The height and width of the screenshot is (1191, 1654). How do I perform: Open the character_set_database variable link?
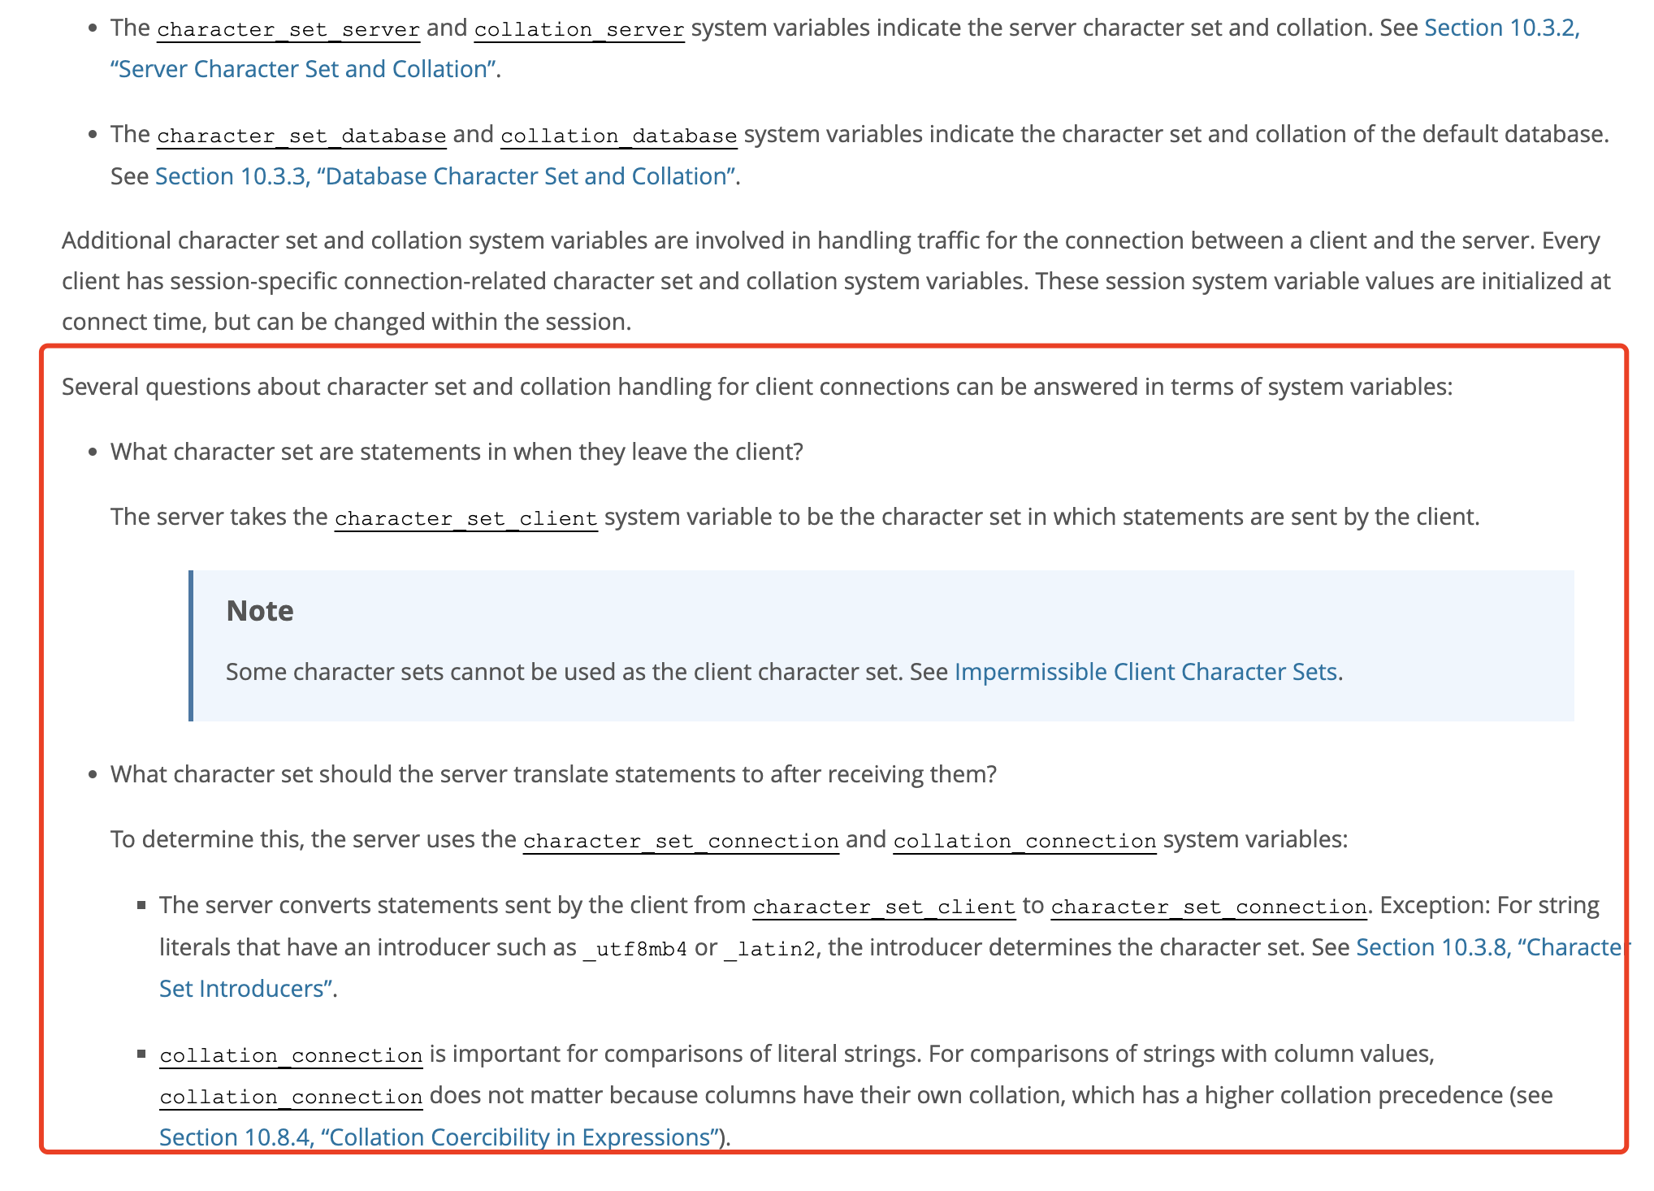coord(301,136)
